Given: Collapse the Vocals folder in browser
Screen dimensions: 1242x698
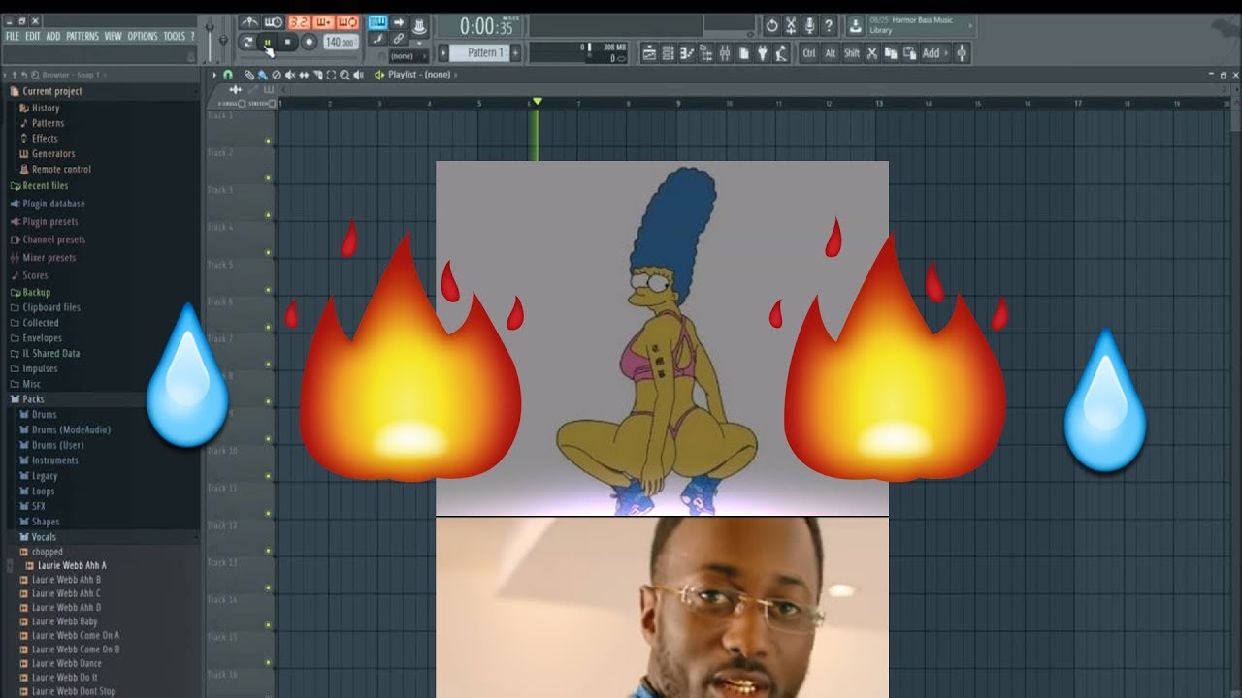Looking at the screenshot, I should pos(44,537).
